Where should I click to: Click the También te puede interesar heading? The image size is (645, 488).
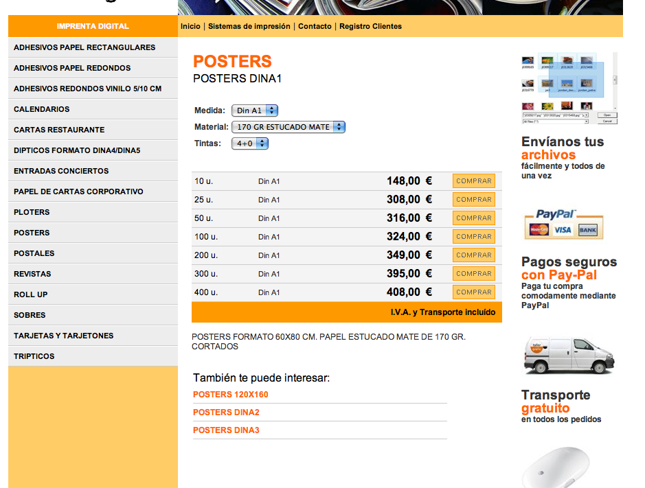(261, 377)
